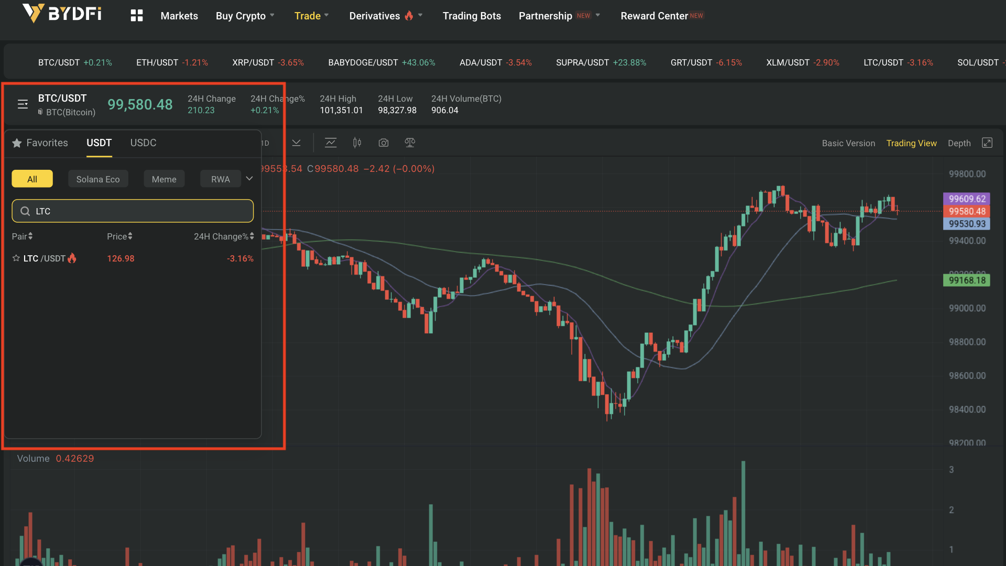1006x566 pixels.
Task: Favorite LTC/USDT via its star toggle
Action: pyautogui.click(x=15, y=258)
